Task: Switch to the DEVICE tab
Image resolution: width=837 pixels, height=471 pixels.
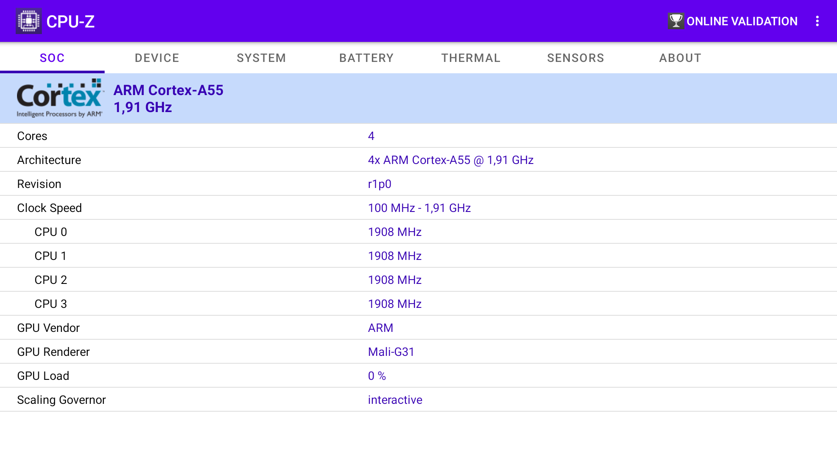Action: (x=157, y=58)
